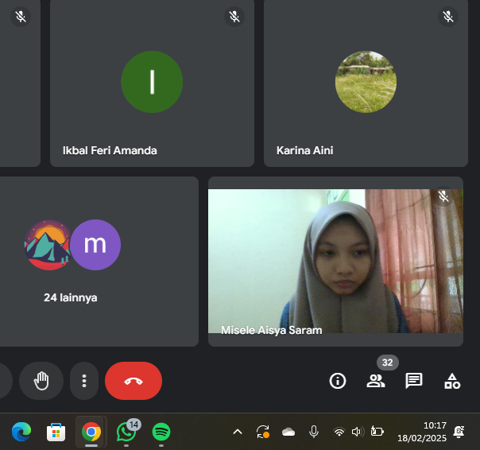The width and height of the screenshot is (480, 450).
Task: Open the notification bell in taskbar corner
Action: (459, 432)
